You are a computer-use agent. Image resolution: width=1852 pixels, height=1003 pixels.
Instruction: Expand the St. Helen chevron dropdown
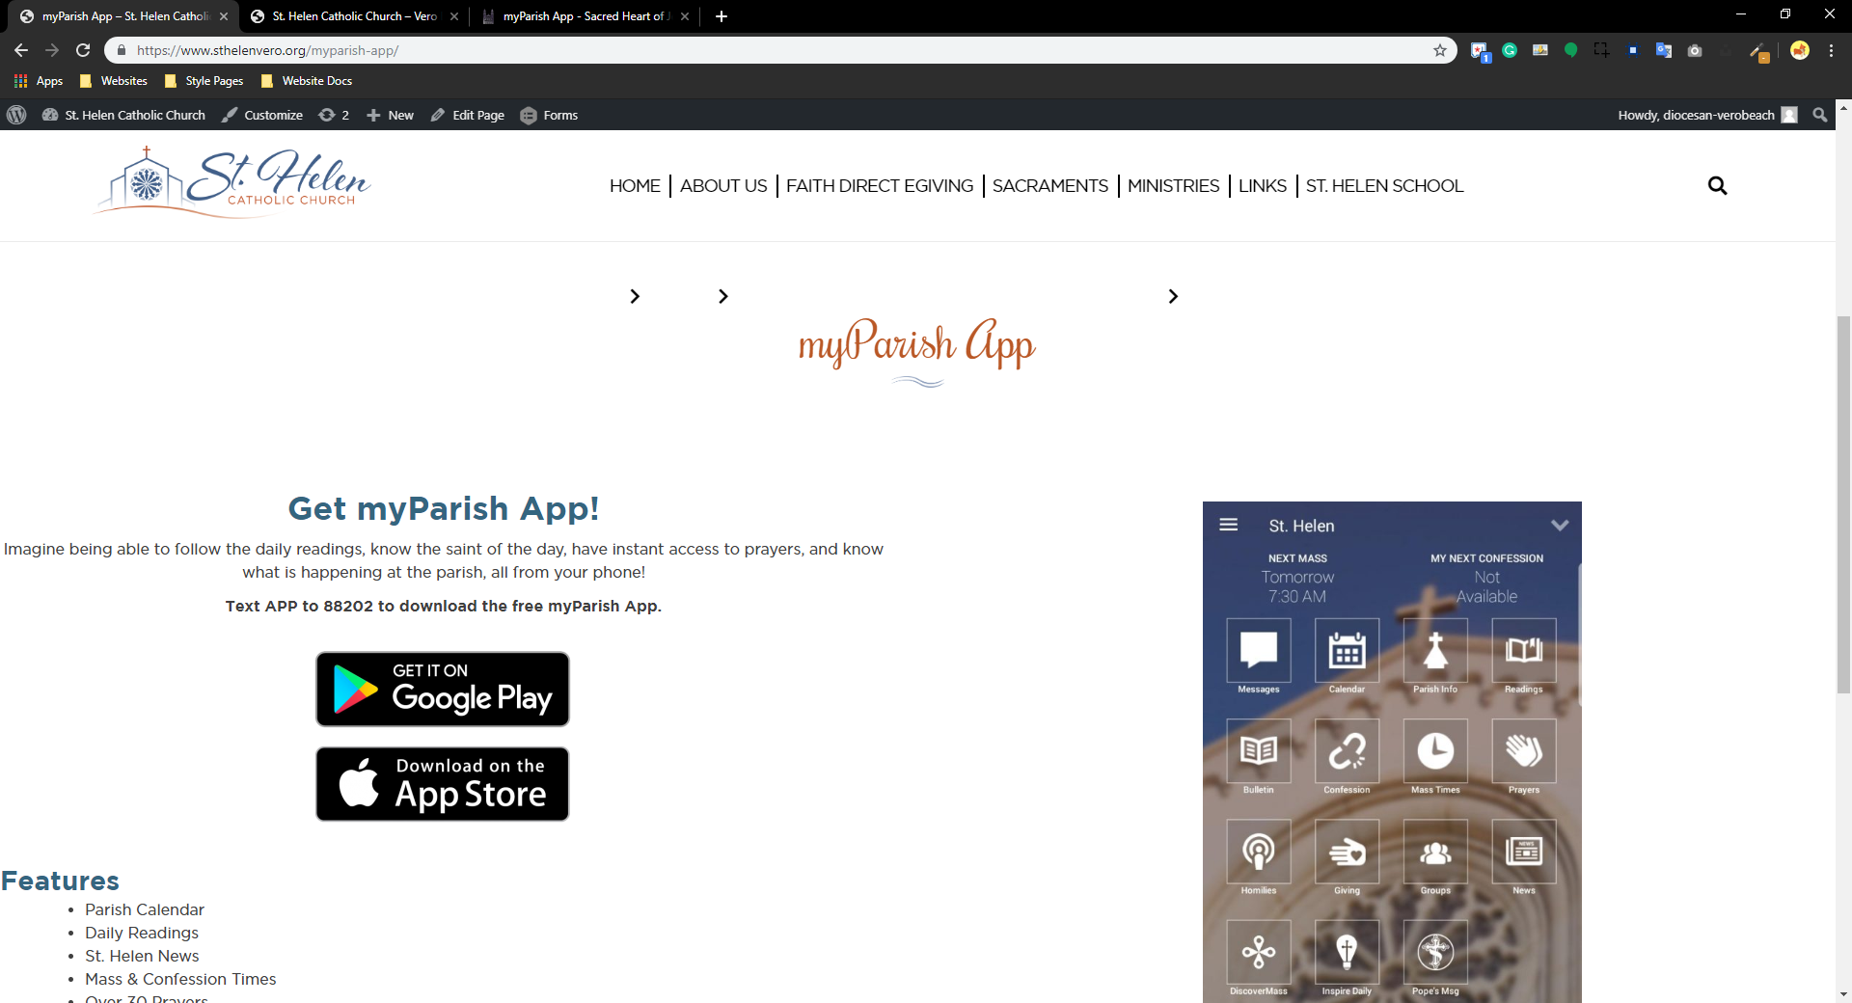pyautogui.click(x=1560, y=525)
